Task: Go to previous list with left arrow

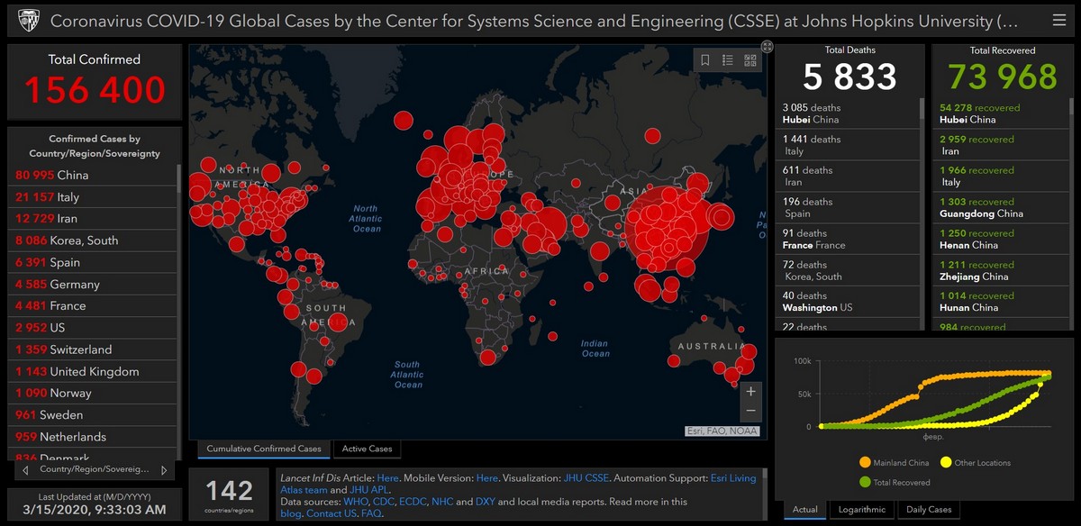Action: (25, 470)
